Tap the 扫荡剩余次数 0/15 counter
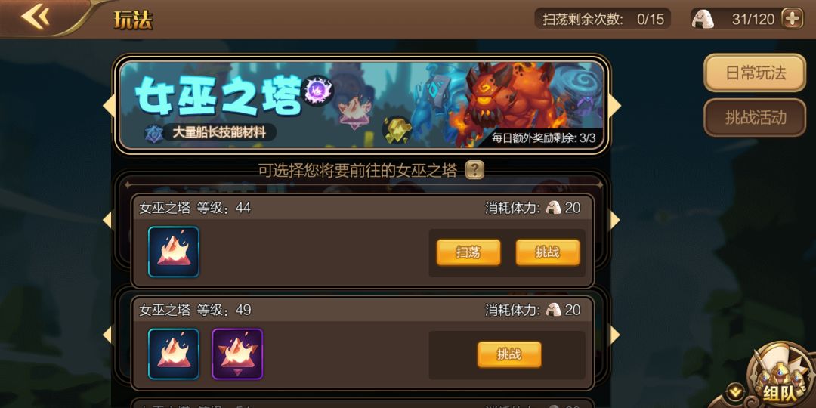 pos(603,19)
